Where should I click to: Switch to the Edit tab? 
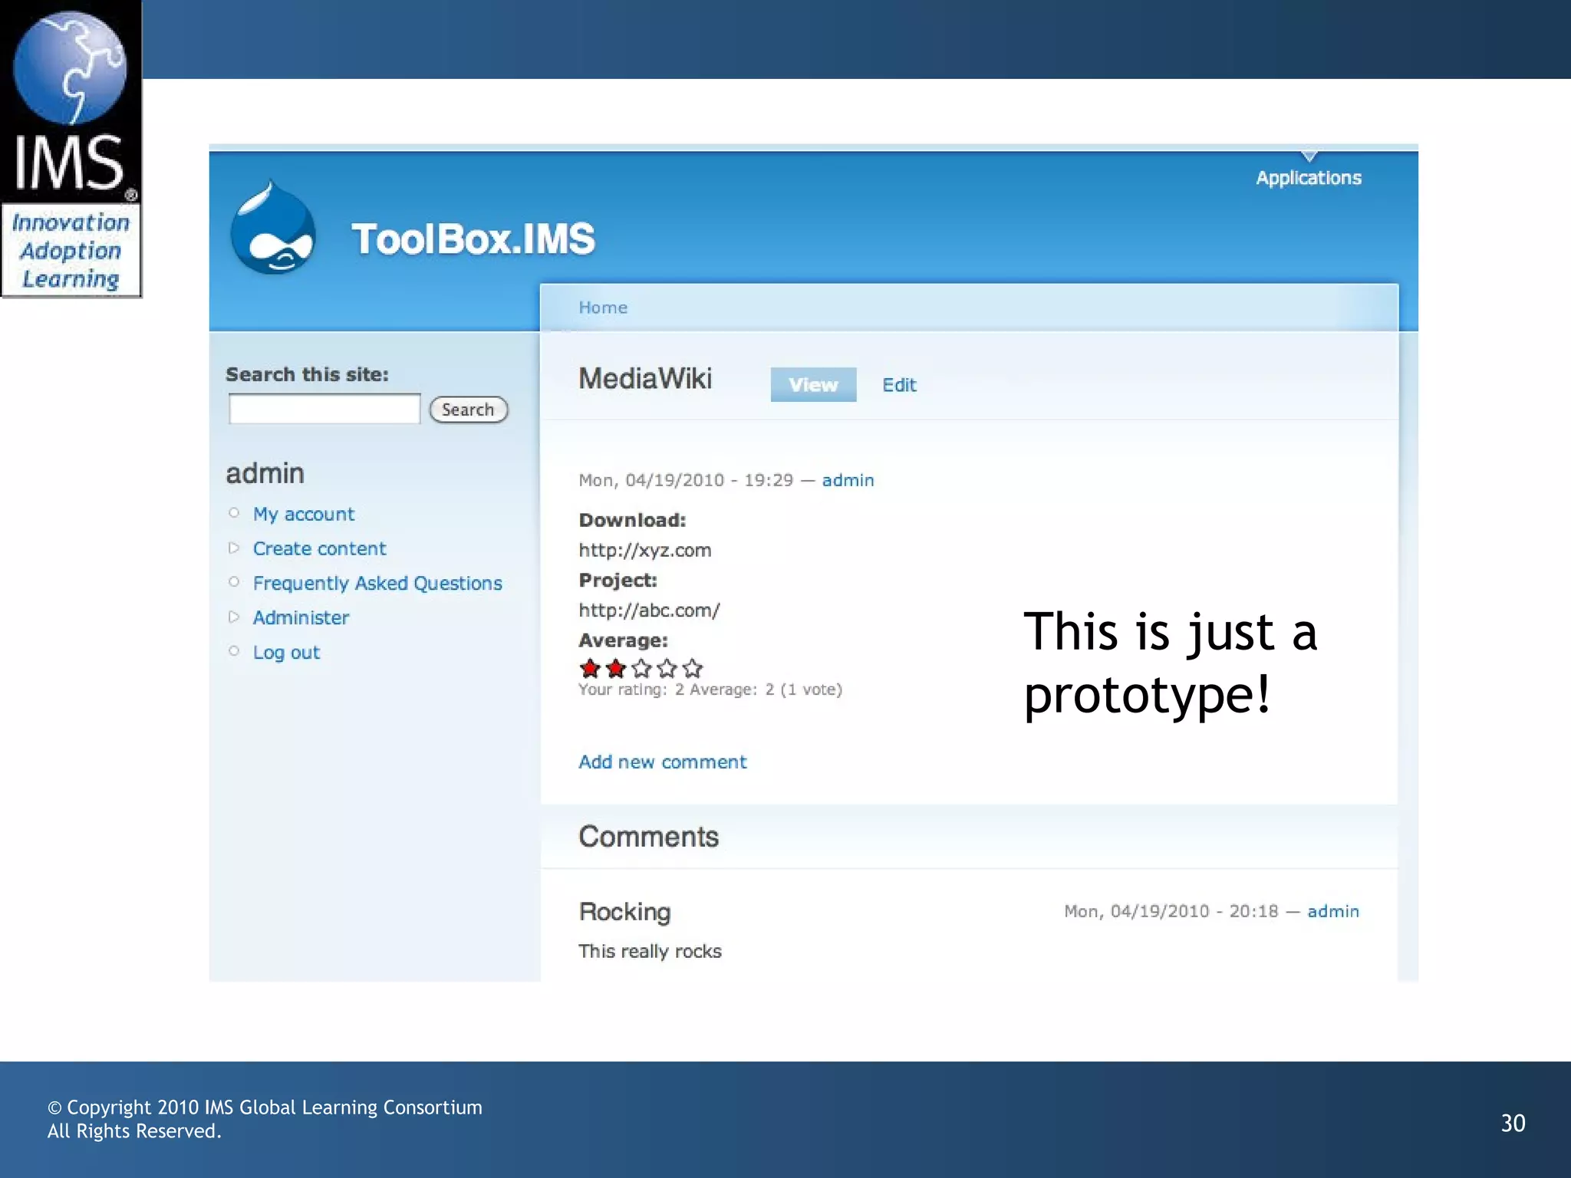point(899,385)
